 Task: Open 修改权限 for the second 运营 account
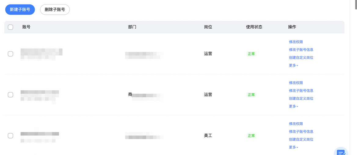pos(296,83)
